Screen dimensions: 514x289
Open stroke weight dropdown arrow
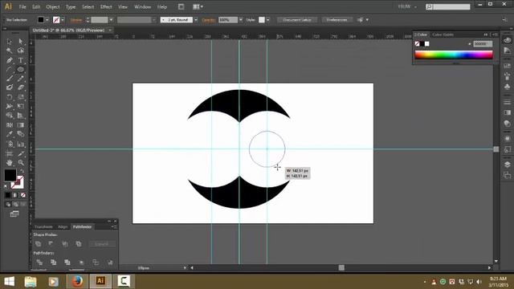coord(111,20)
